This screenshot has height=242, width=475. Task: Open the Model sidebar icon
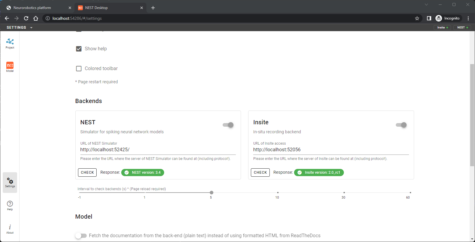(x=10, y=67)
